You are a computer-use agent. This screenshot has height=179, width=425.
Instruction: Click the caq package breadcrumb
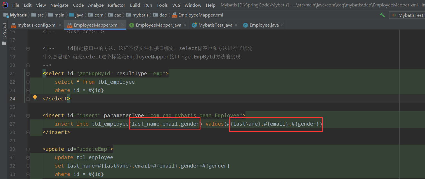pos(115,15)
